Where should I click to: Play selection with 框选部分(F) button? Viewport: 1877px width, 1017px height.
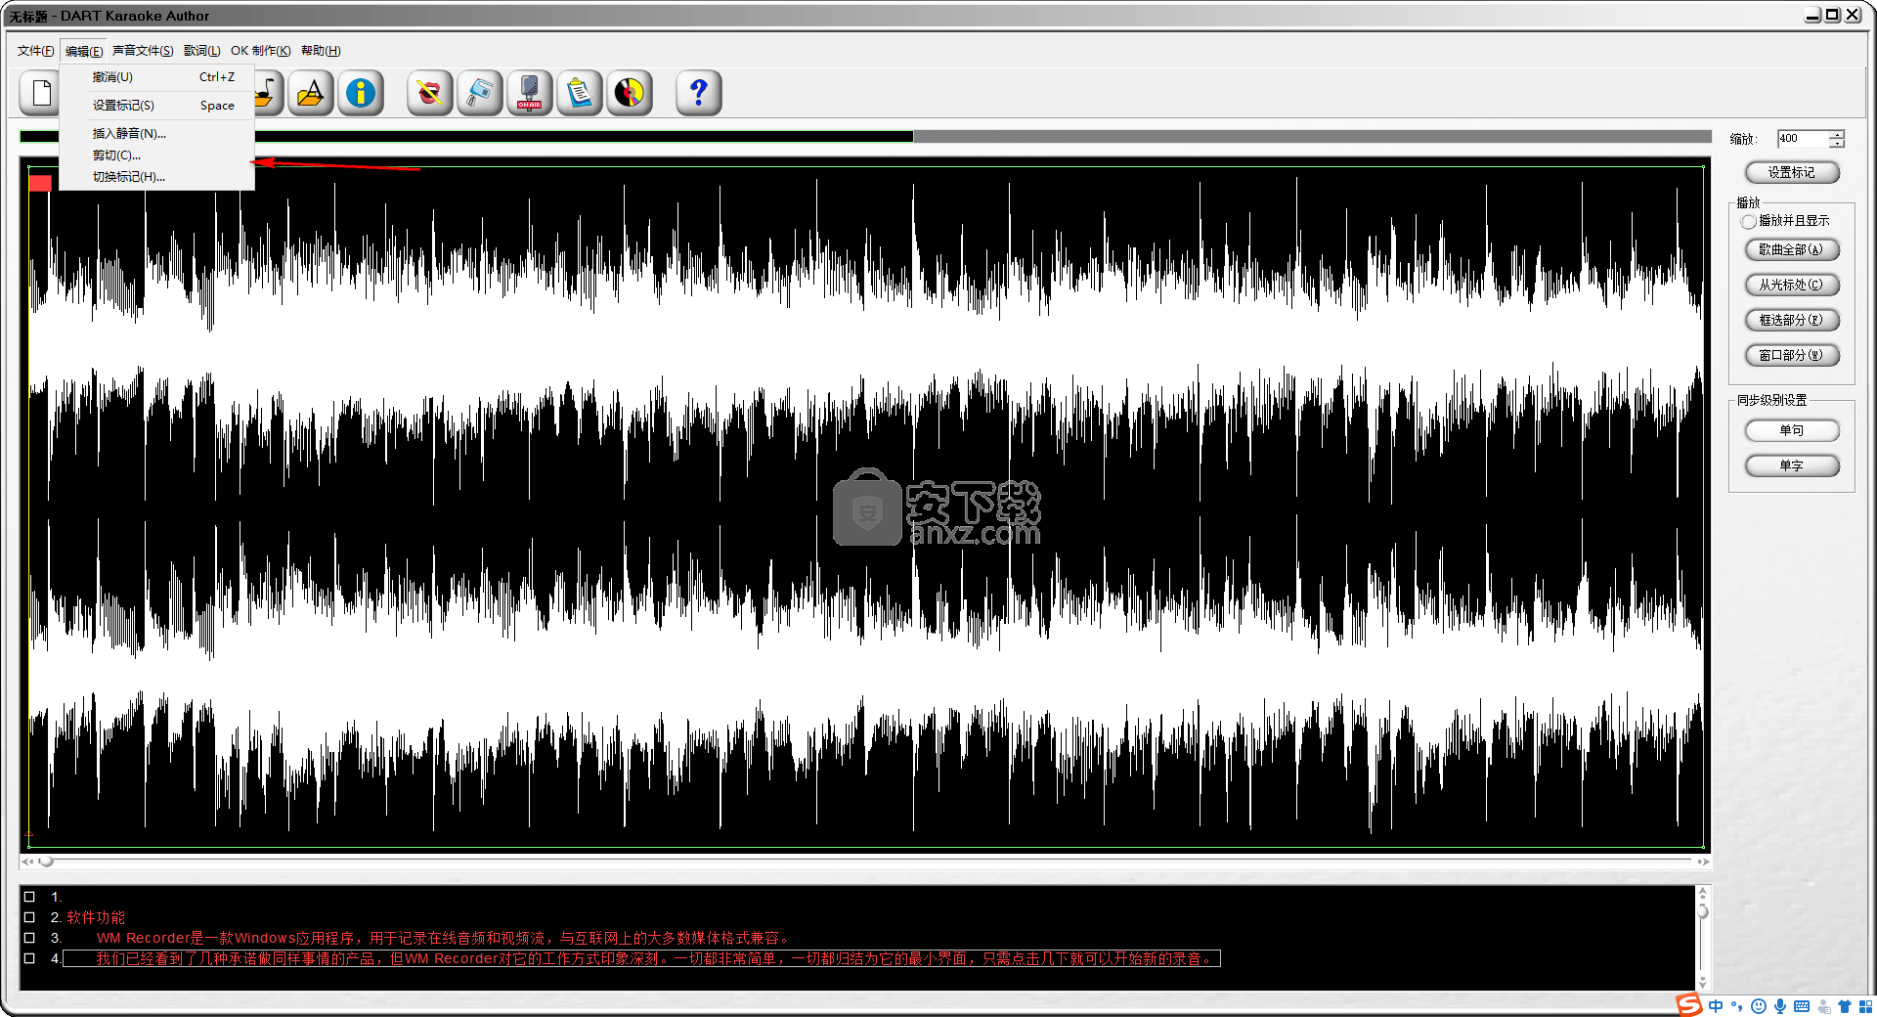[x=1792, y=320]
